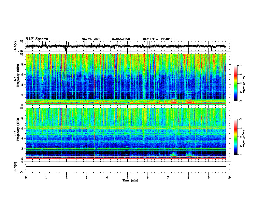Click the "ch.2 Frequency (kHz)" axis label
This screenshot has width=258, height=199.
point(17,129)
